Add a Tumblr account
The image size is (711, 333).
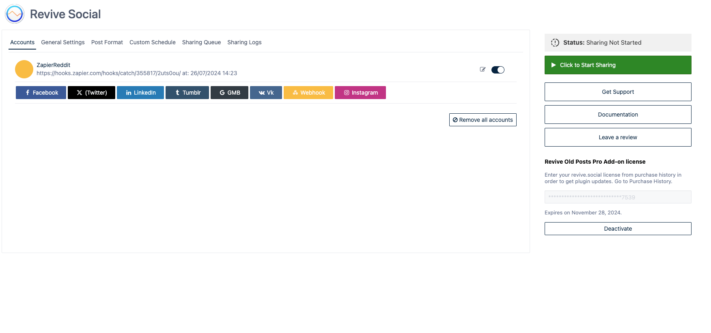pyautogui.click(x=187, y=93)
